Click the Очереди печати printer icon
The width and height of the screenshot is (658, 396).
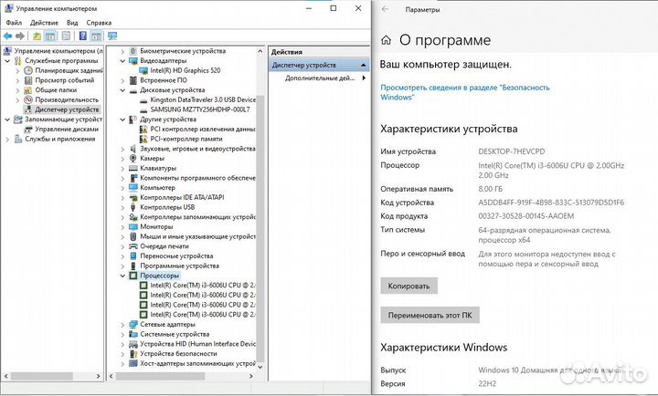click(x=133, y=246)
